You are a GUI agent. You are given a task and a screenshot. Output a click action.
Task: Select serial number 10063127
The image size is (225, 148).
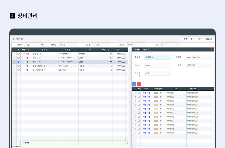(x=176, y=121)
